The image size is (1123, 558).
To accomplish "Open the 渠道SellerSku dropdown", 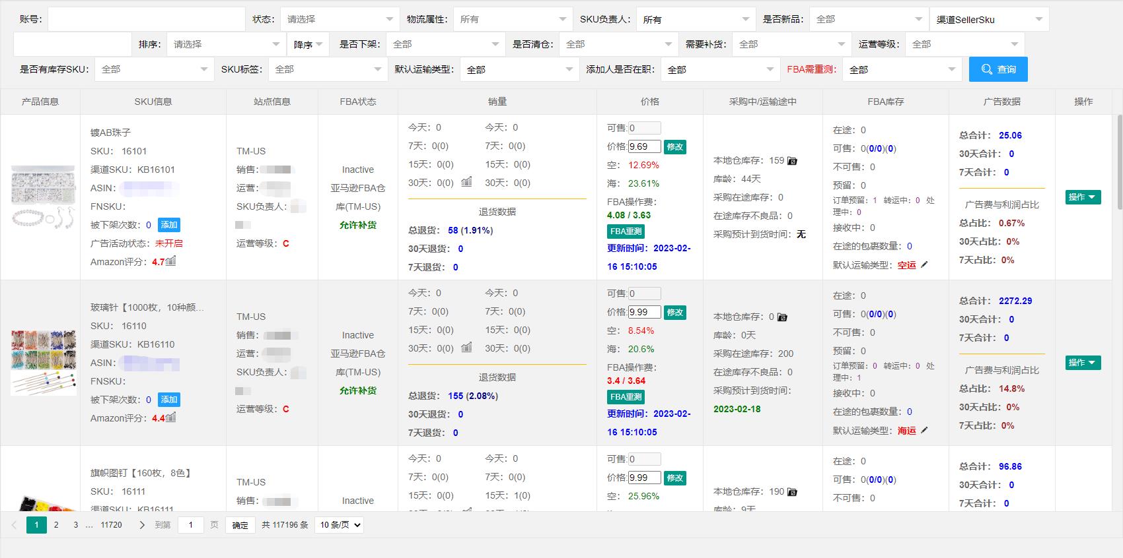I will [989, 19].
